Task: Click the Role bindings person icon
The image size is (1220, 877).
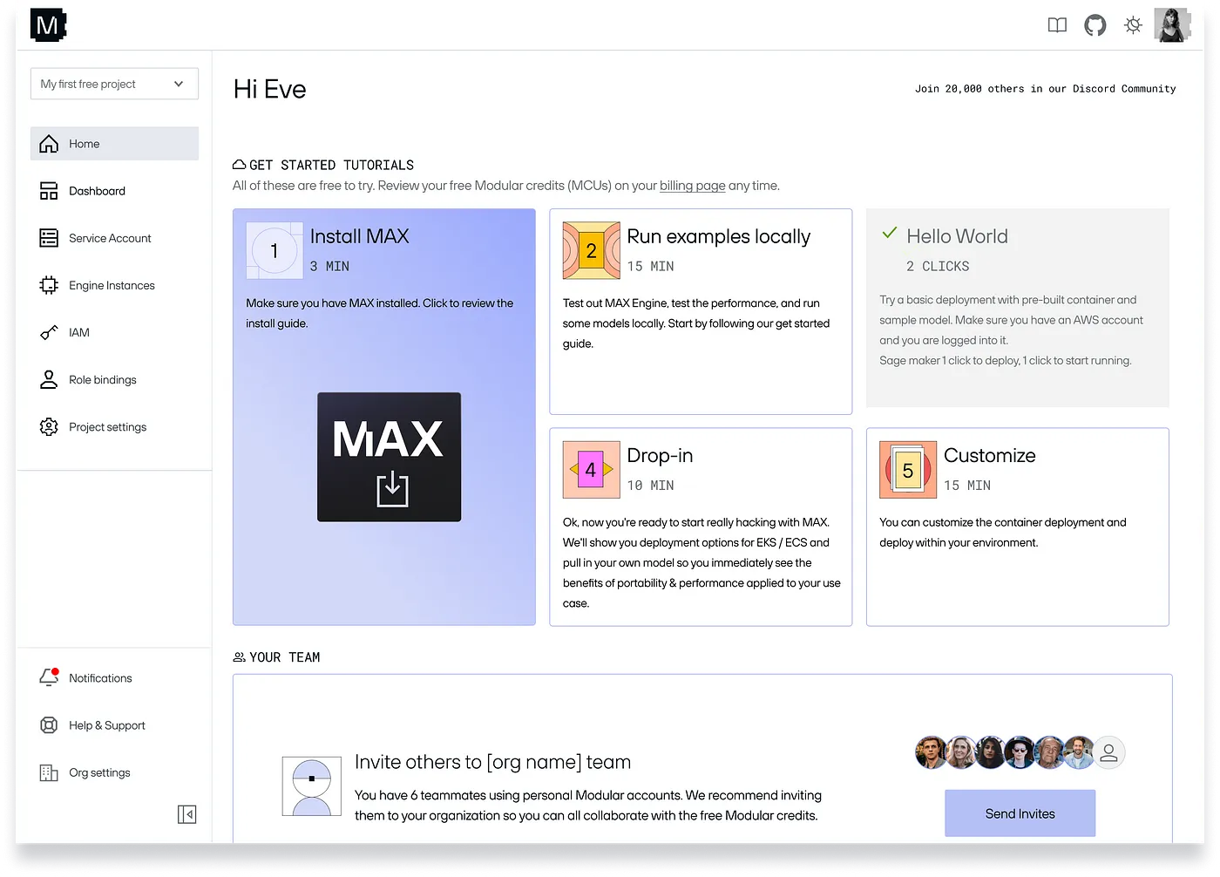Action: click(x=49, y=380)
